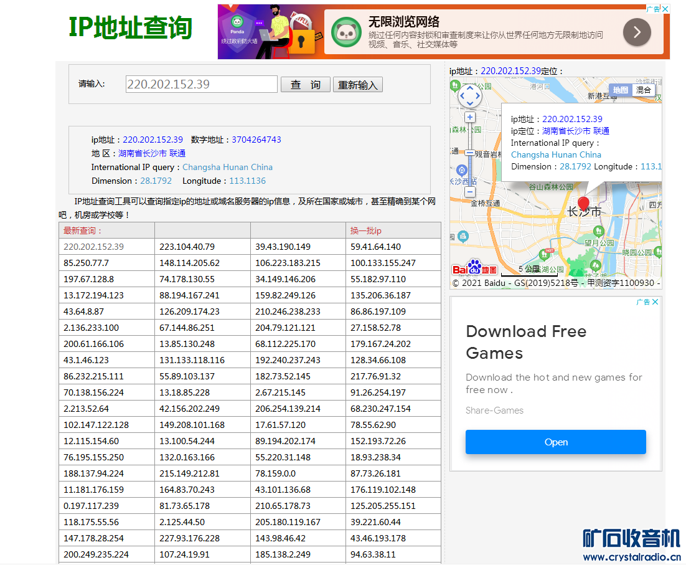Click the Baidu 地图 logo on the map
Image resolution: width=686 pixels, height=565 pixels.
point(474,268)
